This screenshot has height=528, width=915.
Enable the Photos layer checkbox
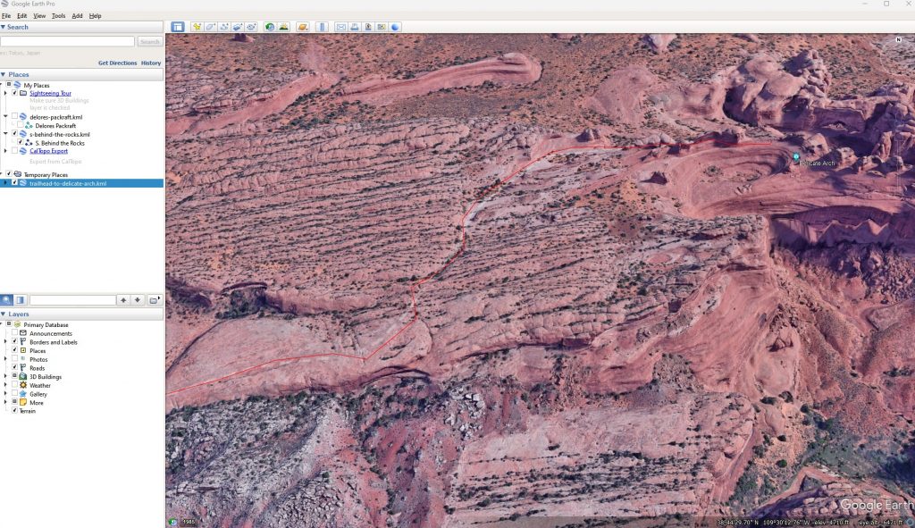click(x=14, y=359)
